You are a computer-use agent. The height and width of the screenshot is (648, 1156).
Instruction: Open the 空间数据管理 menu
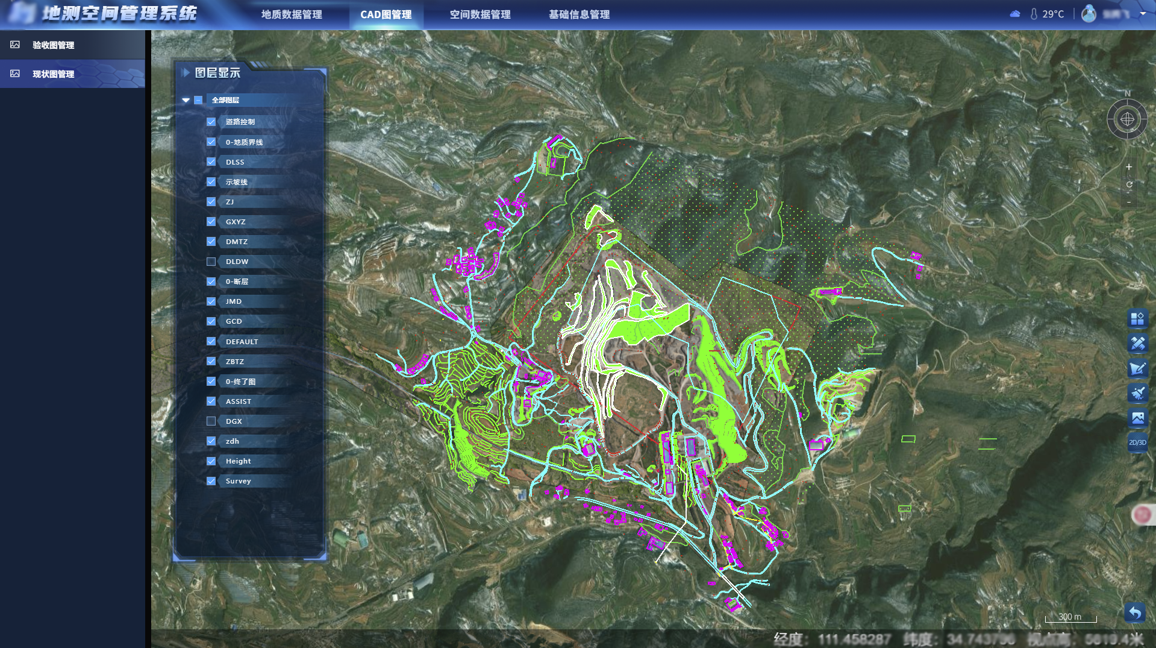480,14
